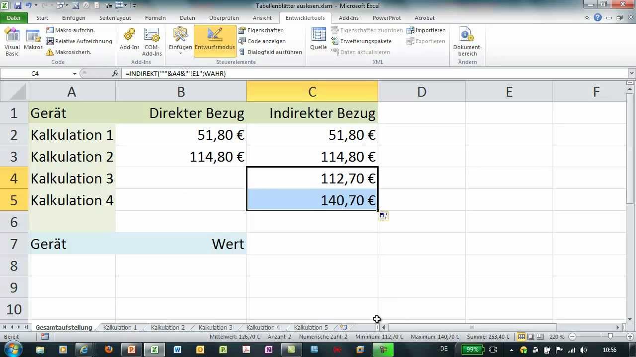
Task: Click Summe: 253,40 € in status bar
Action: click(489, 337)
